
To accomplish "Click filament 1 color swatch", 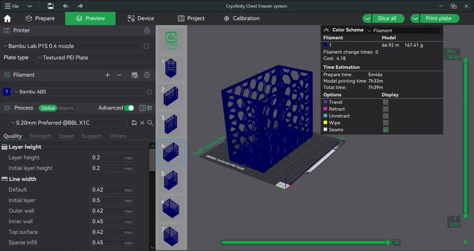I will pos(6,92).
